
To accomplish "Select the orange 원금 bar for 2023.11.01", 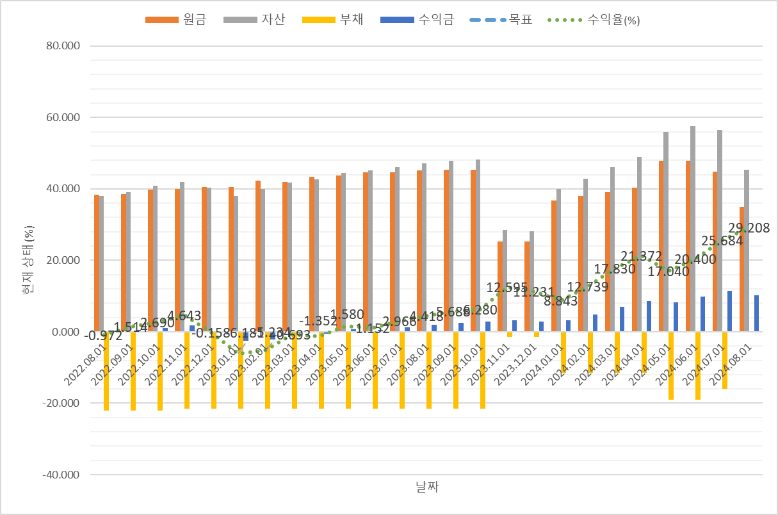I will (x=500, y=286).
